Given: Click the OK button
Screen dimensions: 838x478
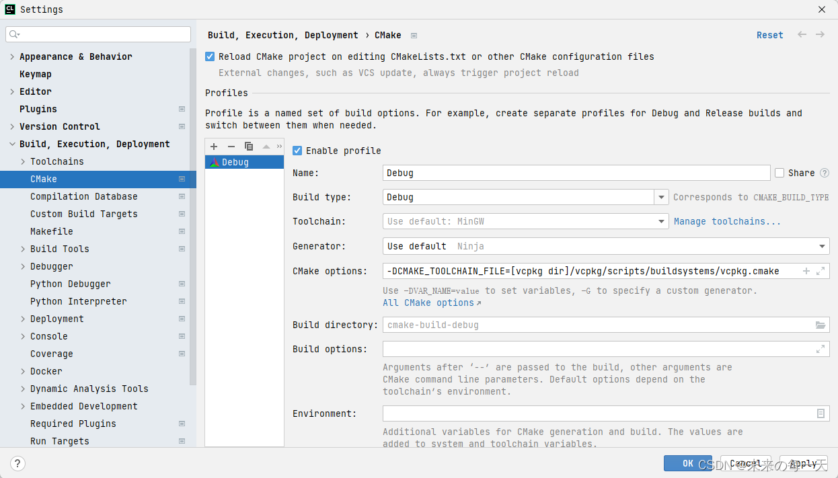Looking at the screenshot, I should click(x=687, y=463).
